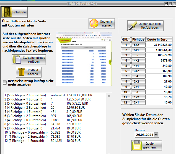Select table cell '1285664,30'
Screen dimensions: 176x154
pos(159,50)
